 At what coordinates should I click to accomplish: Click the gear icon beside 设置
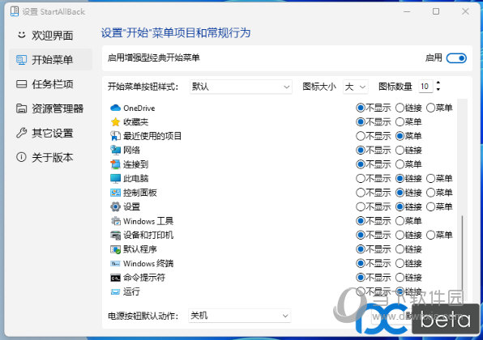115,206
